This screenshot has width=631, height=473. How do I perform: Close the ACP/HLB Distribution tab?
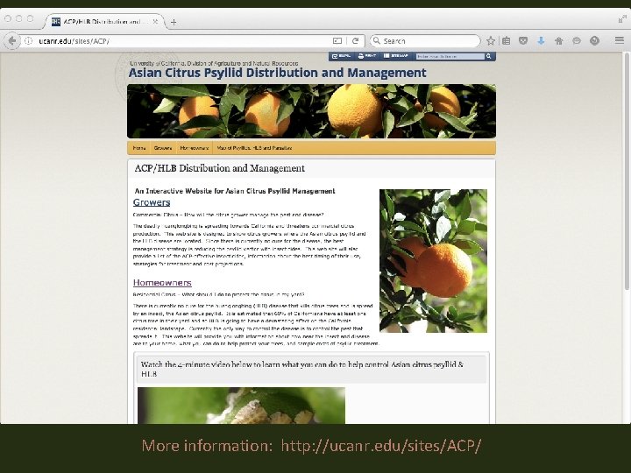(x=156, y=22)
